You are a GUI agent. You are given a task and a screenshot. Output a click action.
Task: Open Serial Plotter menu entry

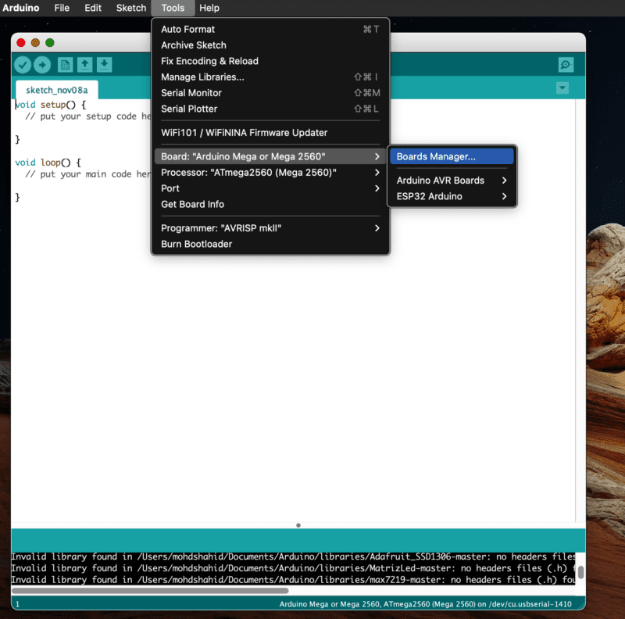click(270, 109)
